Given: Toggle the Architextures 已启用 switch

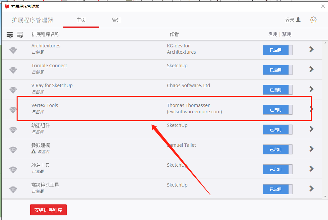Looking at the screenshot, I should tap(278, 50).
